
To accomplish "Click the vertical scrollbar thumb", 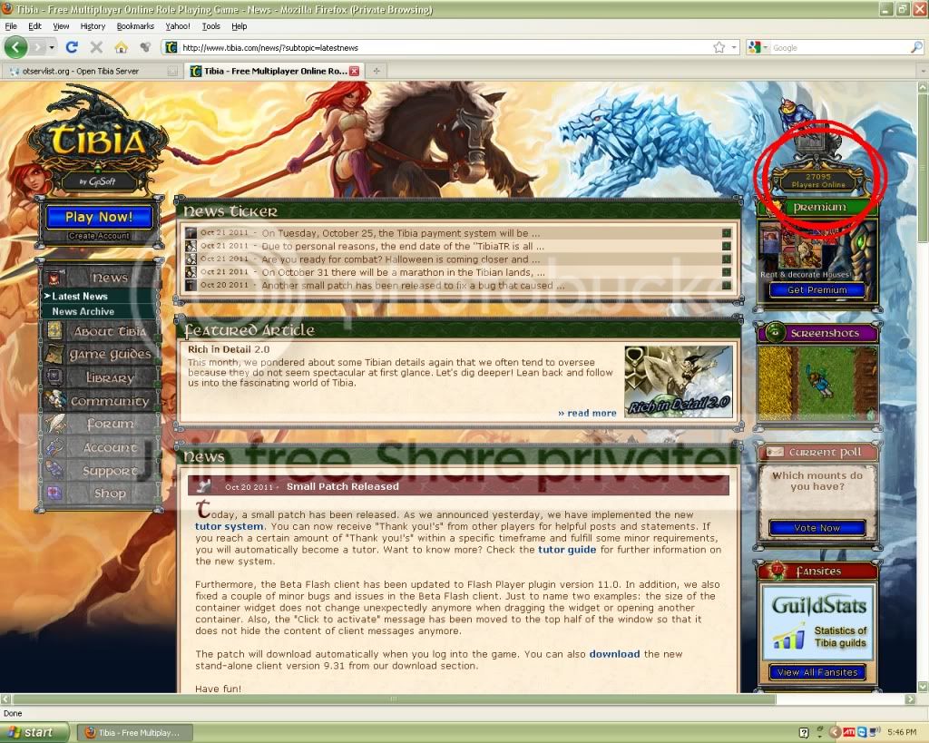I will [923, 167].
